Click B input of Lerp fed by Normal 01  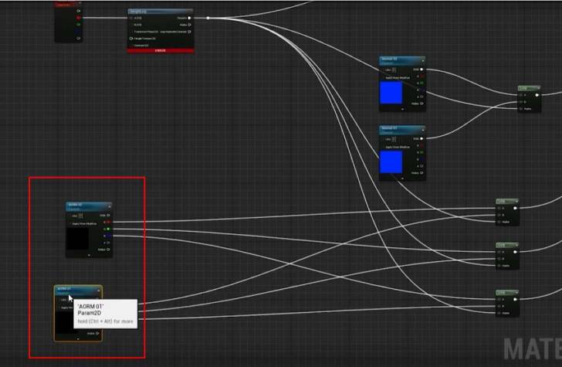coord(521,102)
